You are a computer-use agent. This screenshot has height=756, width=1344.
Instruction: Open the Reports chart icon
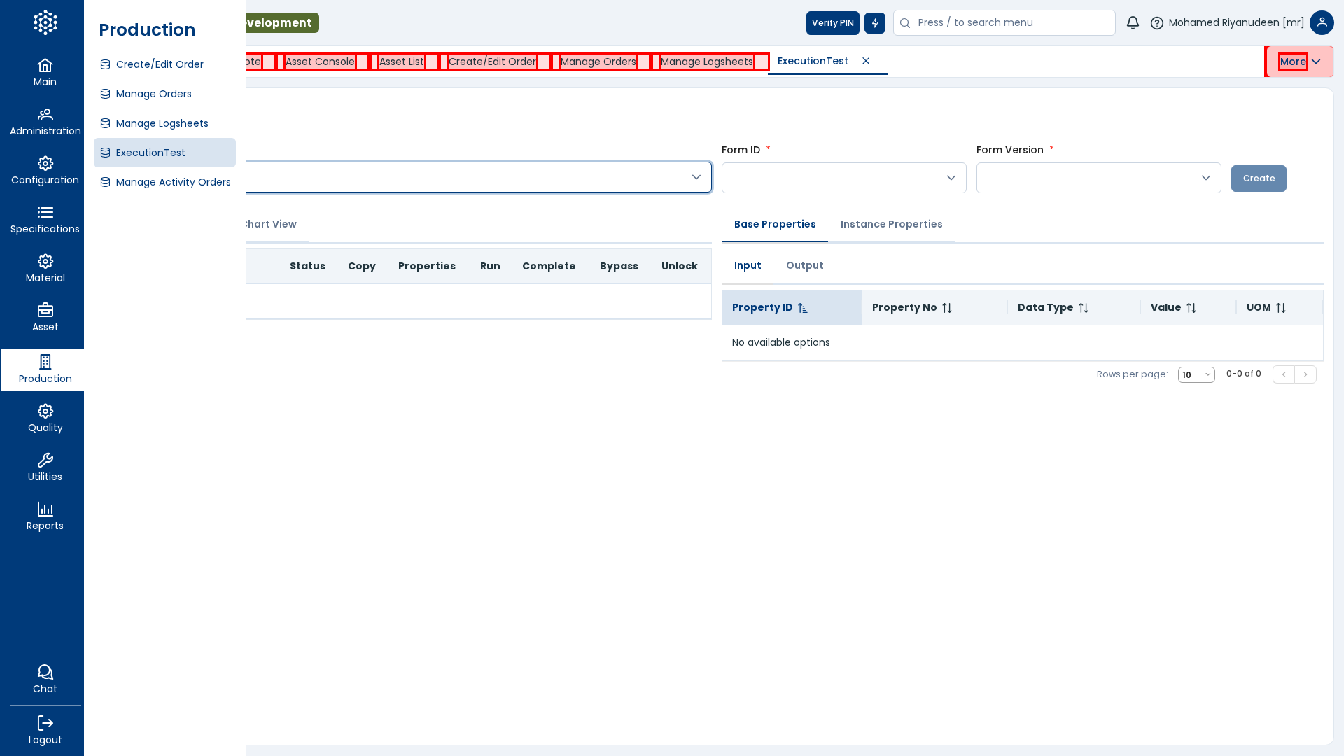point(45,509)
